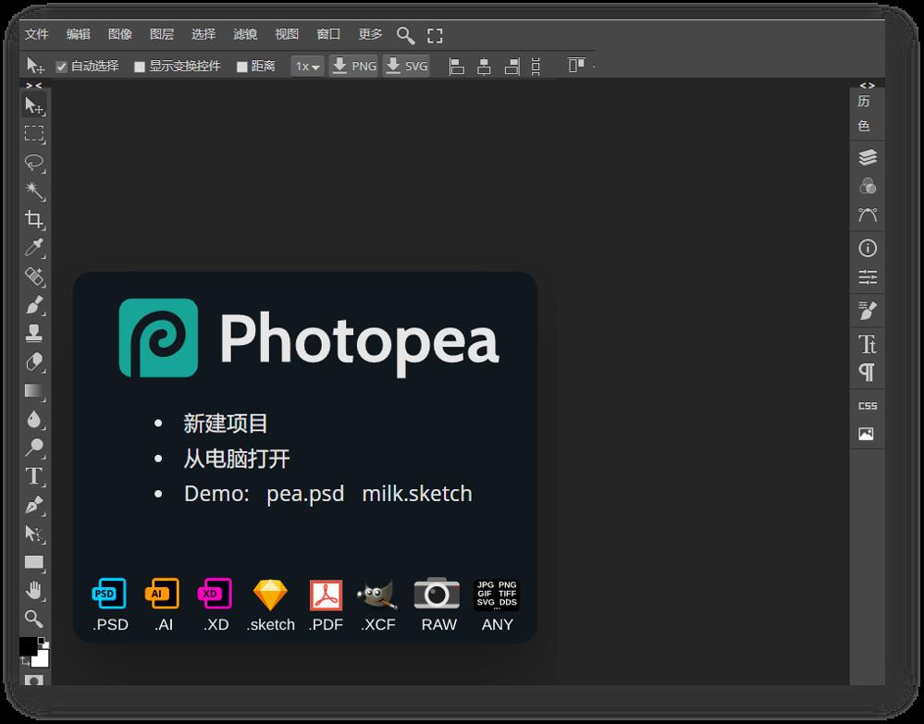
Task: Click the black foreground color swatch
Action: pyautogui.click(x=28, y=645)
